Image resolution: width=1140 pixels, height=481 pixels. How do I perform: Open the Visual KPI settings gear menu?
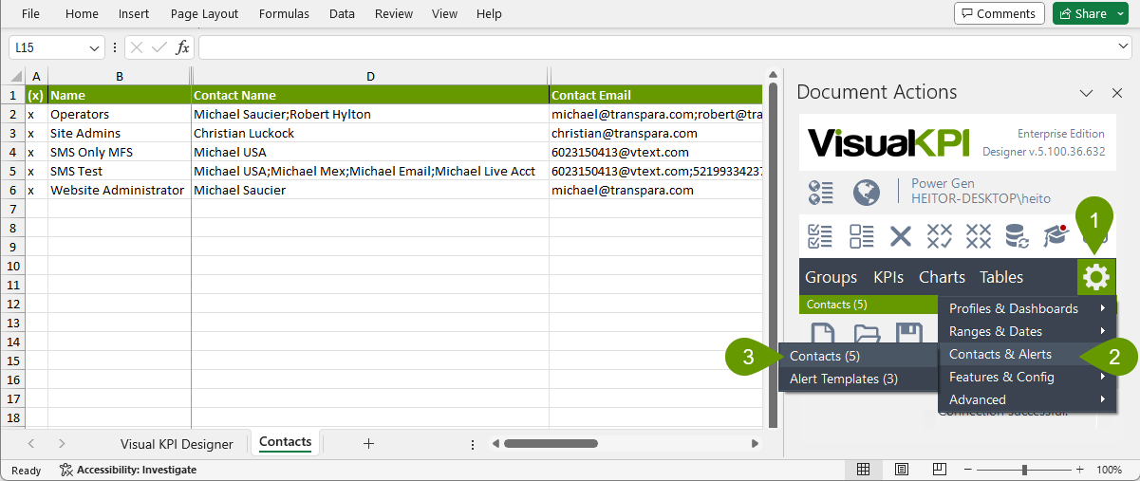point(1095,277)
